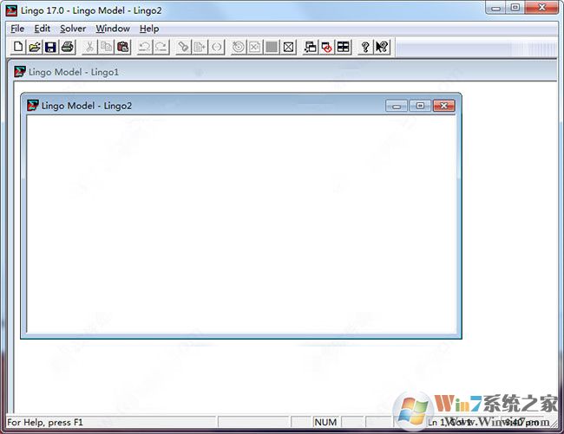This screenshot has height=434, width=564.
Task: Open the Solution report icon
Action: tap(254, 47)
